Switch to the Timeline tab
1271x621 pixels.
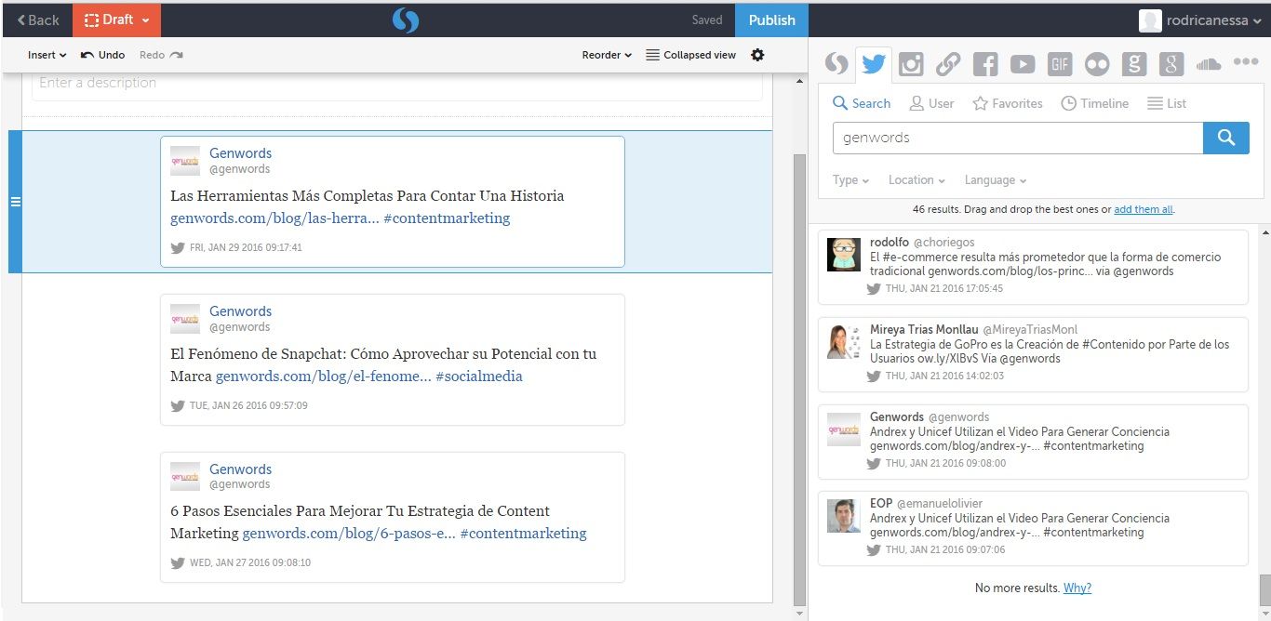tap(1095, 103)
